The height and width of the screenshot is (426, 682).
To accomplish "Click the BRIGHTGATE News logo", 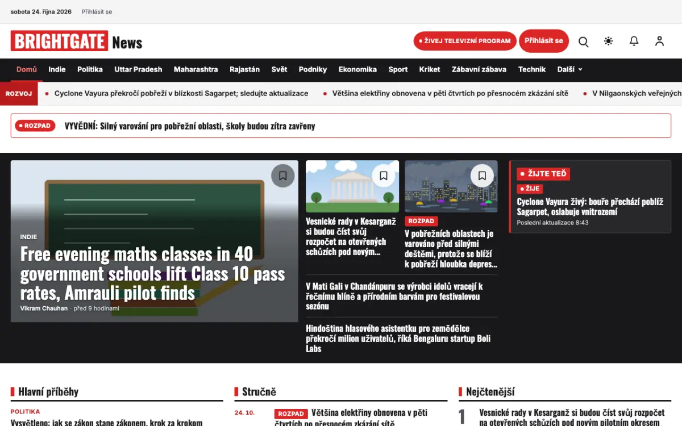I will pos(76,41).
